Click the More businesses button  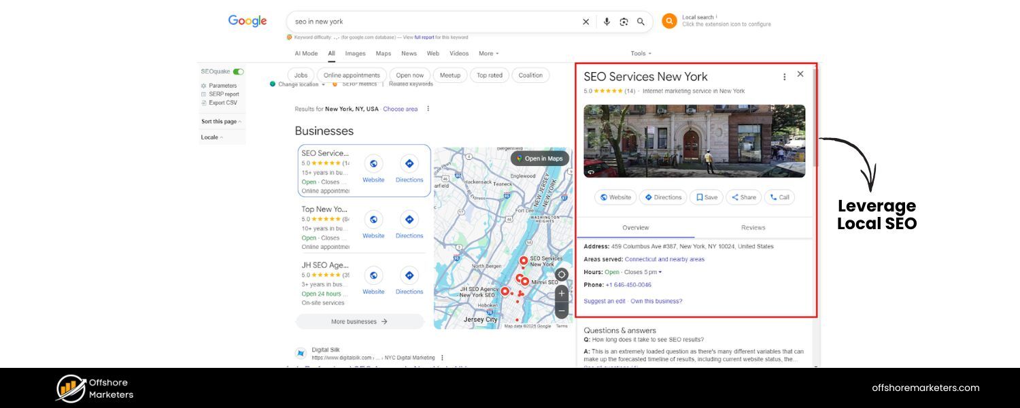pos(360,321)
